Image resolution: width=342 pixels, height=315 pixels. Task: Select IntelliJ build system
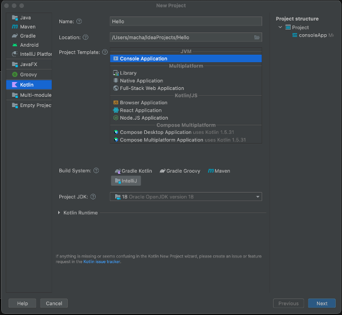[126, 181]
